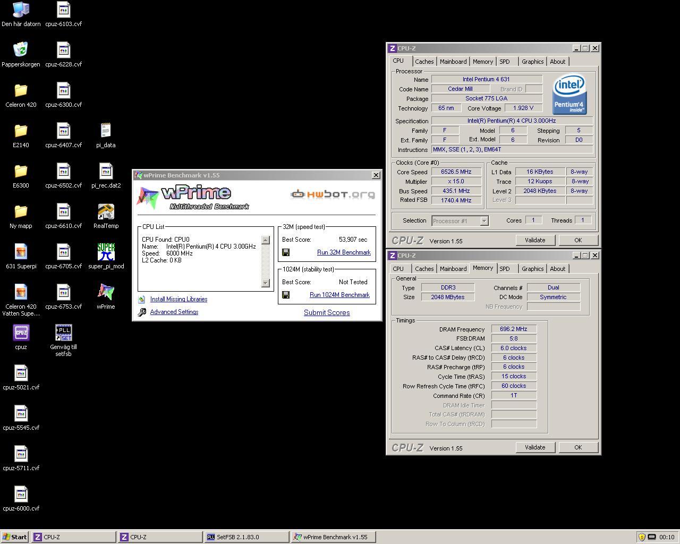Select the 631 Superpi desktop icon

(x=21, y=257)
